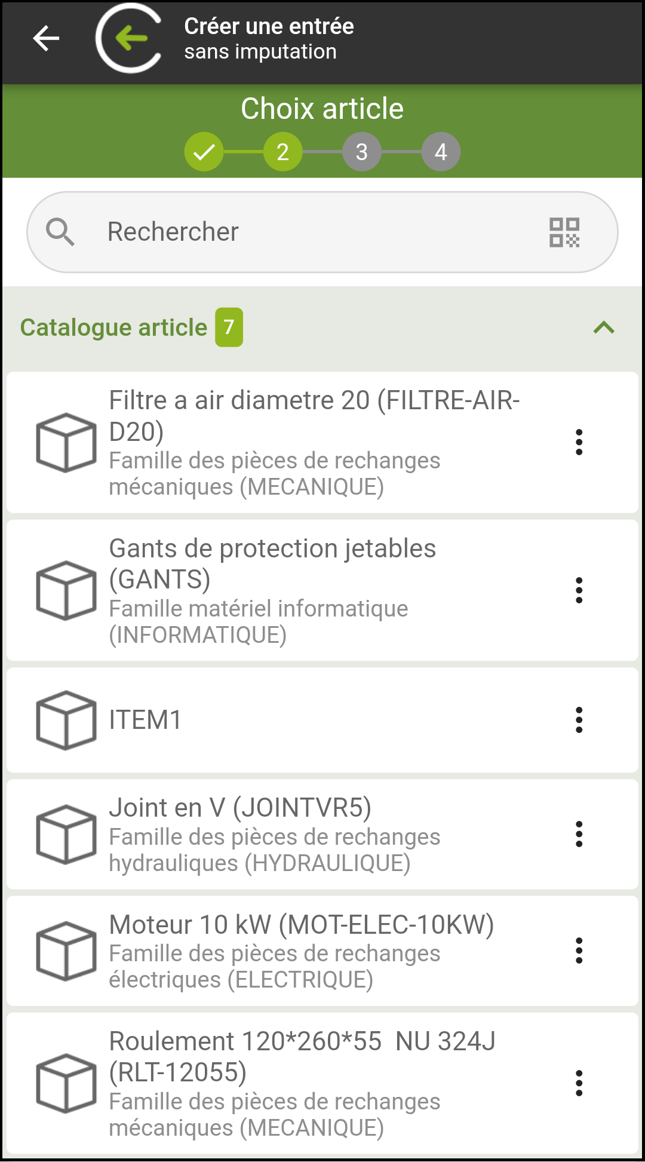The height and width of the screenshot is (1162, 645).
Task: Select the ITEM1 article row
Action: (322, 720)
